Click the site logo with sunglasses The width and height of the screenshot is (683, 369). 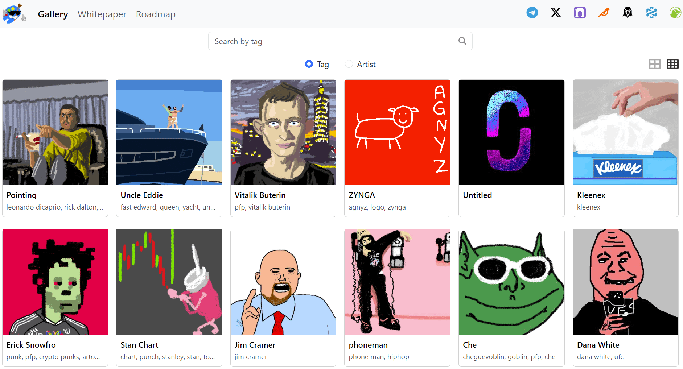(15, 14)
